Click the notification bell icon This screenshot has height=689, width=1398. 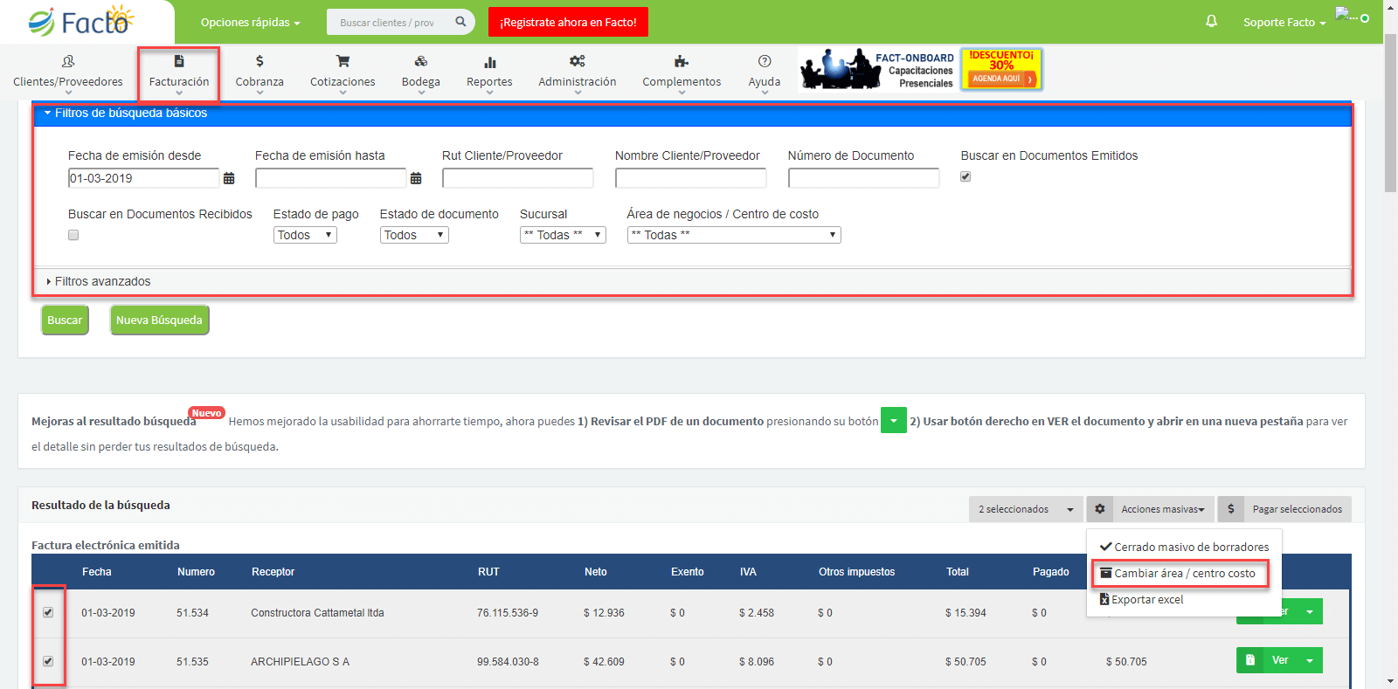pos(1212,21)
